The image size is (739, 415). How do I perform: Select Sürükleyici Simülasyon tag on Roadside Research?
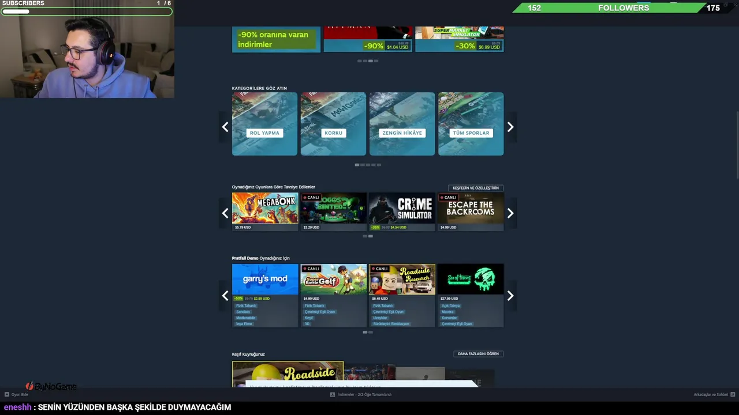coord(391,324)
